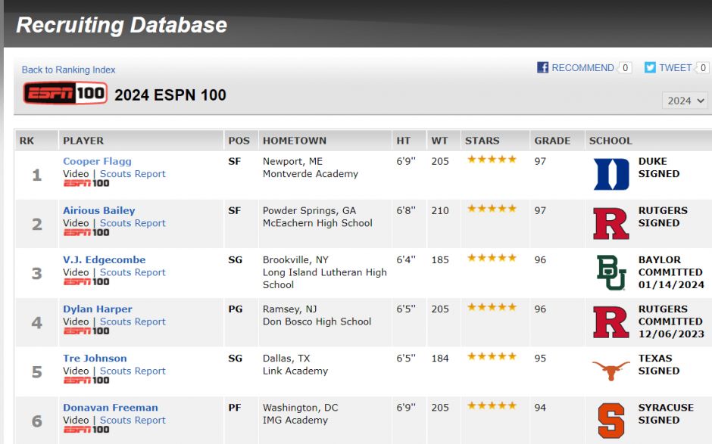Open Donavan Freeman's player profile
The height and width of the screenshot is (444, 712).
point(111,408)
